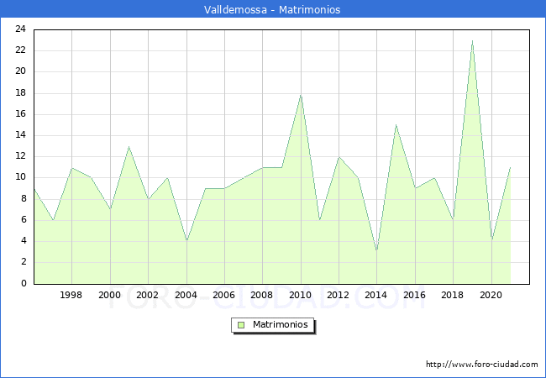Click the 2019 peak data point at 23

pyautogui.click(x=472, y=40)
